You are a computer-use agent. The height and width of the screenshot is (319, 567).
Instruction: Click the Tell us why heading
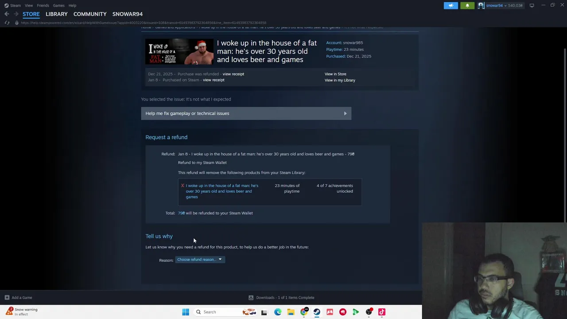tap(159, 236)
